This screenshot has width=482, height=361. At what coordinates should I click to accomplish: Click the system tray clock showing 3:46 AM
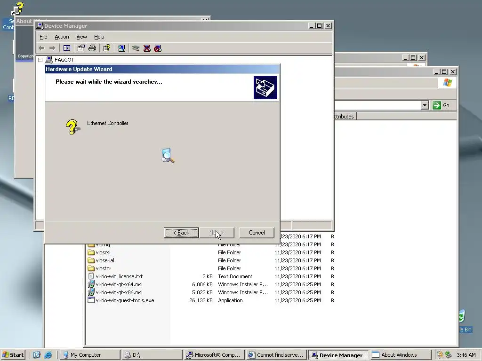coord(466,355)
